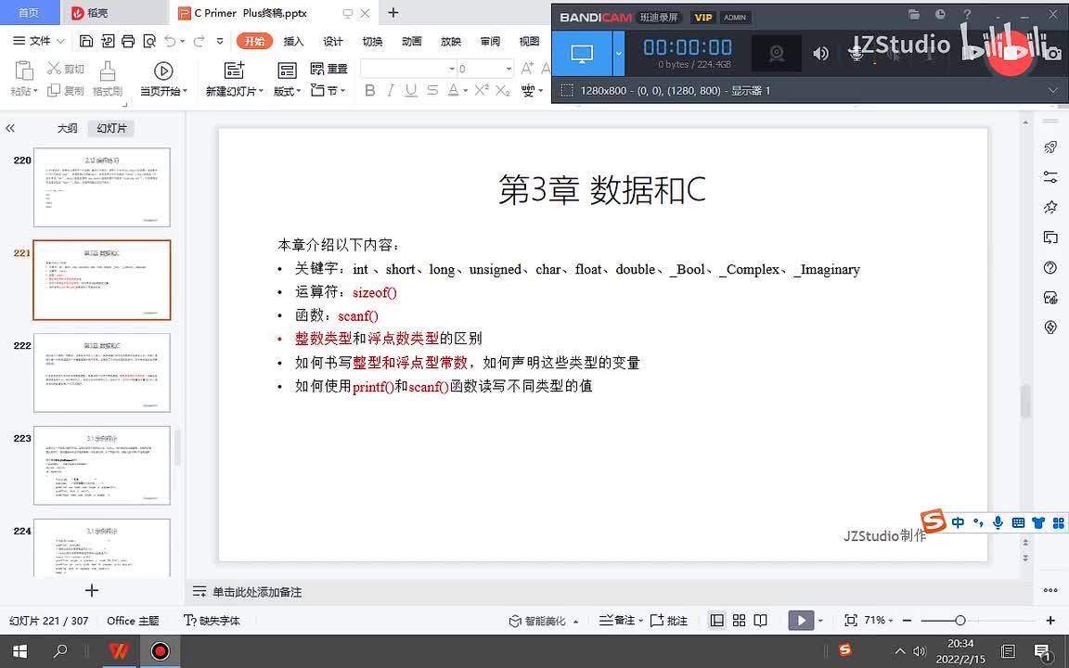Switch to reading view book icon
1069x668 pixels.
point(760,621)
